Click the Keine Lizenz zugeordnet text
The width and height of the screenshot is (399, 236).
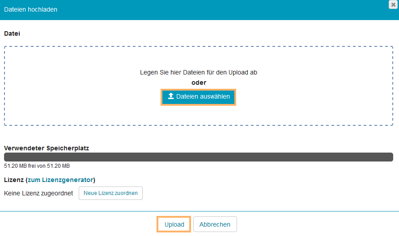38,193
